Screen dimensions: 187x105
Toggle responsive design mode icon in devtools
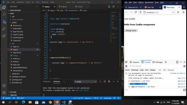tap(177, 62)
